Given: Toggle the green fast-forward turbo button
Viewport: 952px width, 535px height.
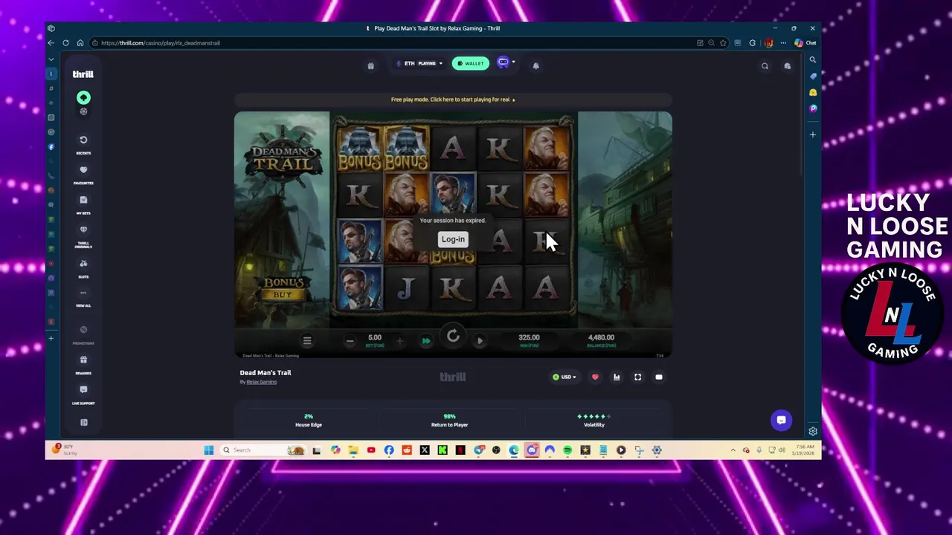Looking at the screenshot, I should [426, 341].
